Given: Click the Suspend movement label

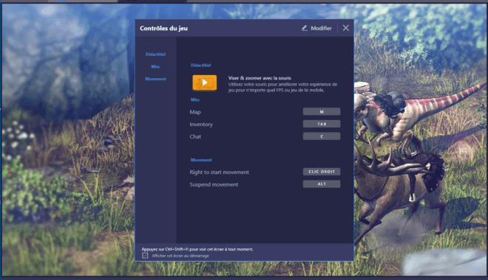Looking at the screenshot, I should [x=214, y=184].
